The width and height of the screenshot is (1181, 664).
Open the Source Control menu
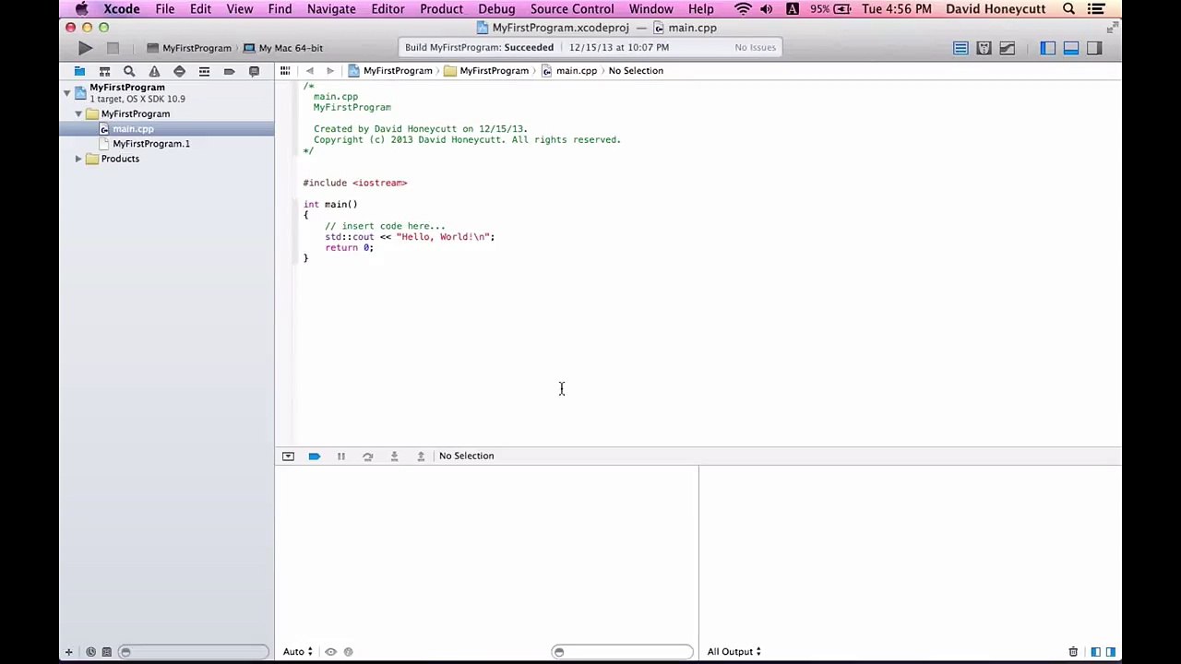[572, 9]
